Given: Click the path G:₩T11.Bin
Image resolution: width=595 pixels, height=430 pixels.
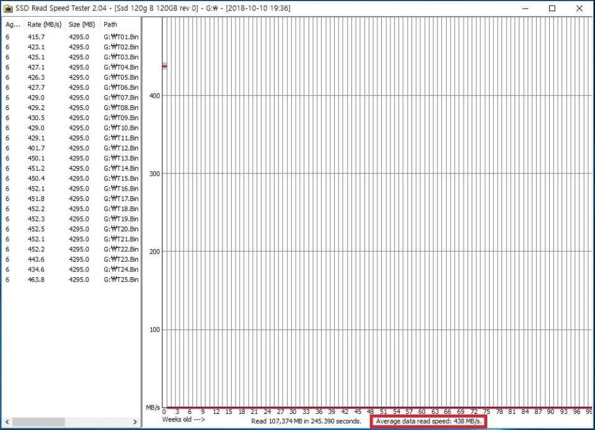Looking at the screenshot, I should pyautogui.click(x=121, y=138).
